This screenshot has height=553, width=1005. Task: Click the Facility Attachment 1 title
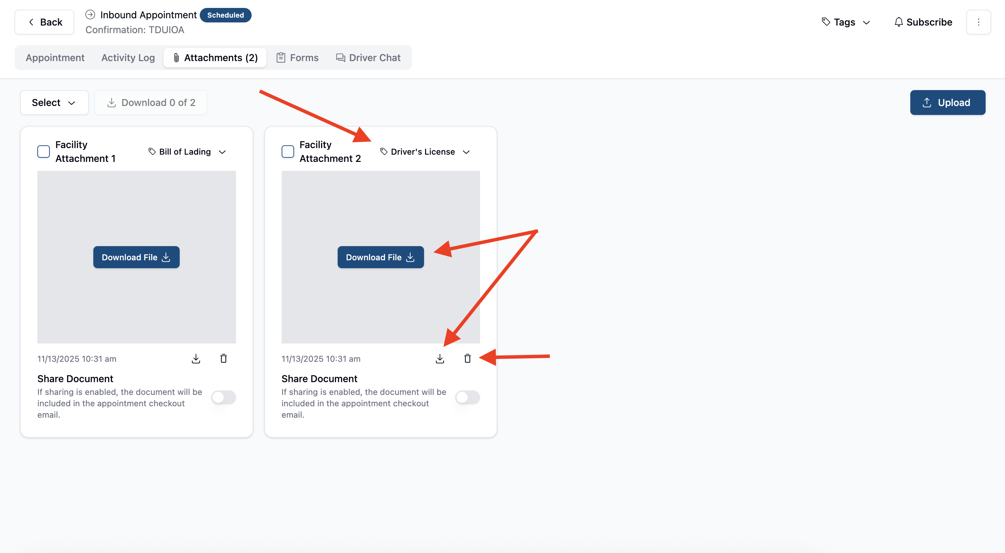pyautogui.click(x=85, y=152)
